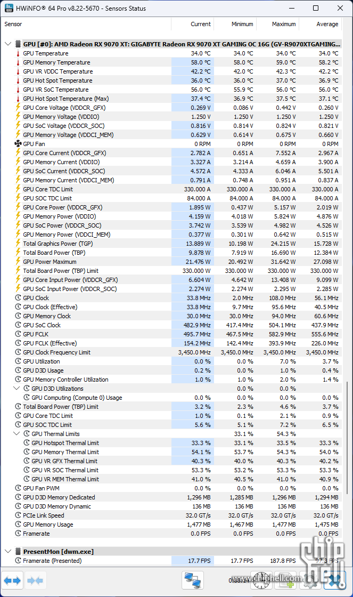
Task: Click the sheet with green plus logging icon
Action: 285,580
